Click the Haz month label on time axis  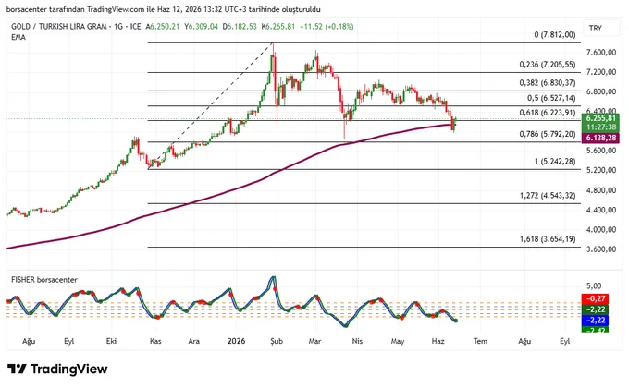[438, 341]
